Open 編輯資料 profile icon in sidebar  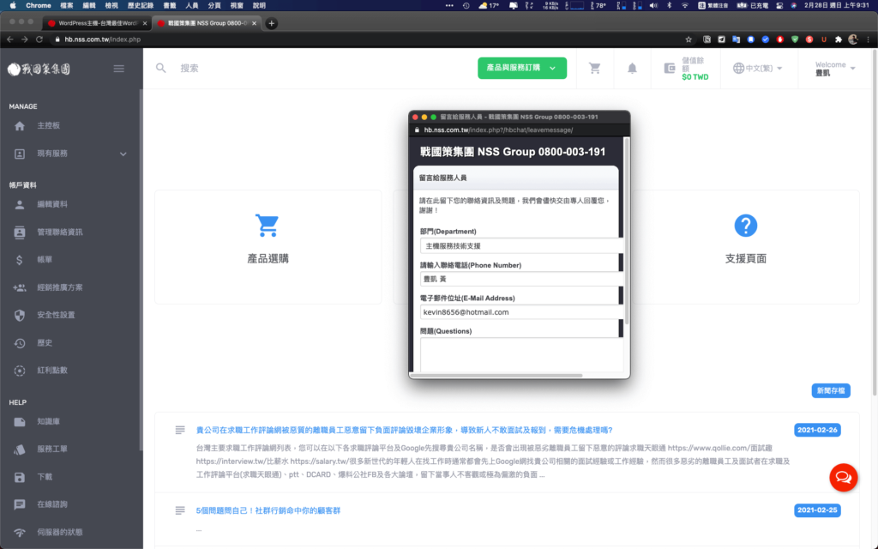tap(20, 204)
